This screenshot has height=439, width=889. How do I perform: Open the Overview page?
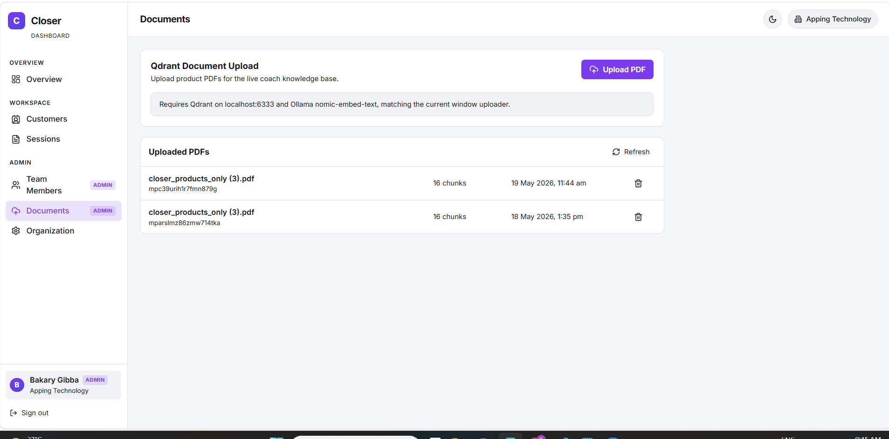pos(63,79)
